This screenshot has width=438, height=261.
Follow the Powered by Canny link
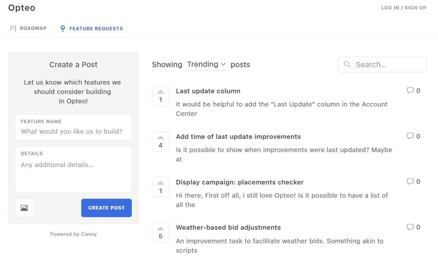[x=74, y=234]
